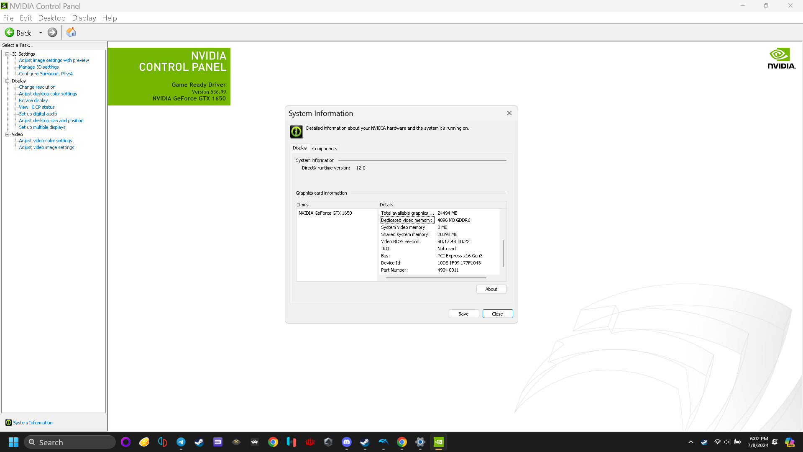Collapse the Display tree node
Image resolution: width=803 pixels, height=452 pixels.
tap(7, 81)
